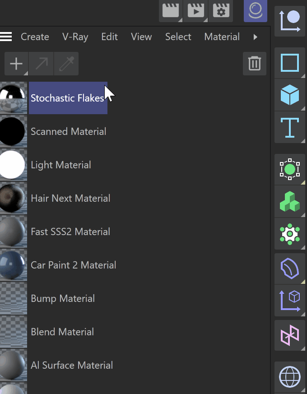Viewport: 307px width, 394px height.
Task: Click the Scanned Material black sphere thumbnail
Action: pyautogui.click(x=13, y=131)
